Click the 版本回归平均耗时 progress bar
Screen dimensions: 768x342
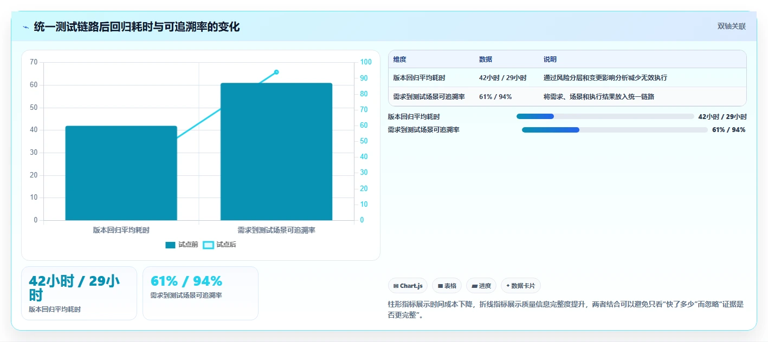[605, 116]
